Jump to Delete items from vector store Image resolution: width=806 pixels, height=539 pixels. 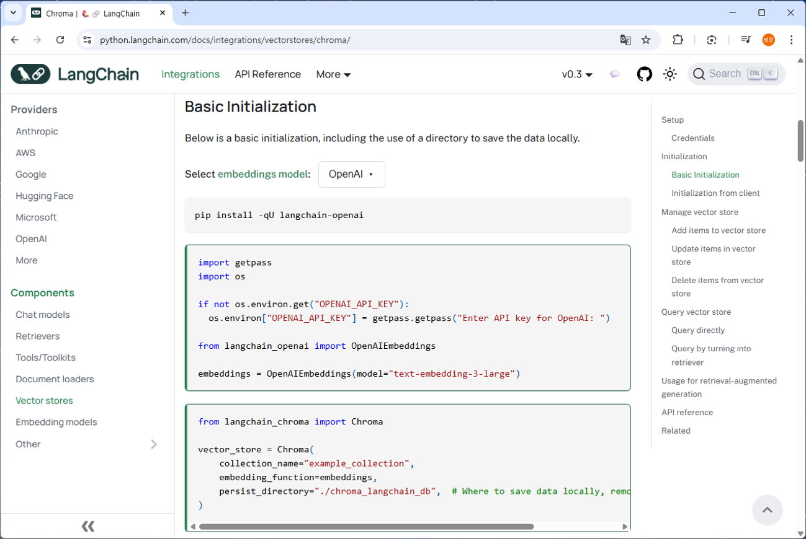pyautogui.click(x=718, y=287)
